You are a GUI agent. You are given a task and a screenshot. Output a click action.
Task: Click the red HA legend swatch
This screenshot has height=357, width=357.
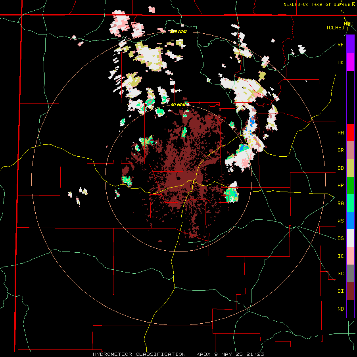[x=350, y=132]
